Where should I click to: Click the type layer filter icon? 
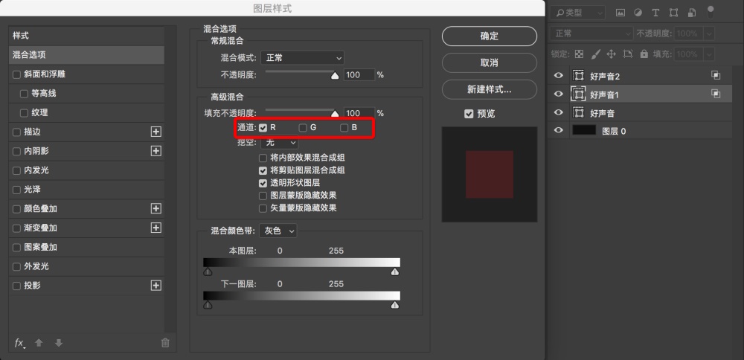pos(655,13)
